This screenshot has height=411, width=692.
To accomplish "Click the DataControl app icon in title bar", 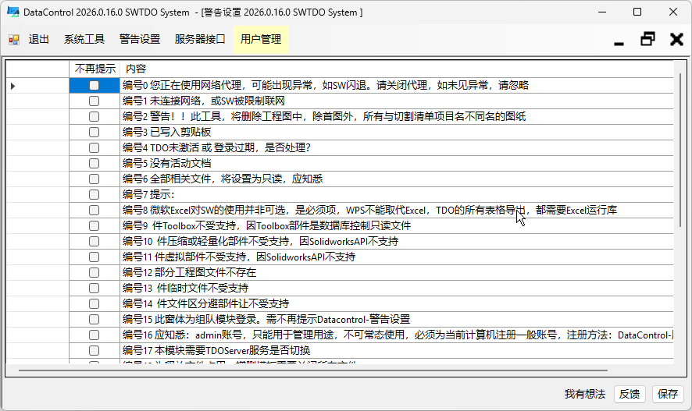I will 13,12.
